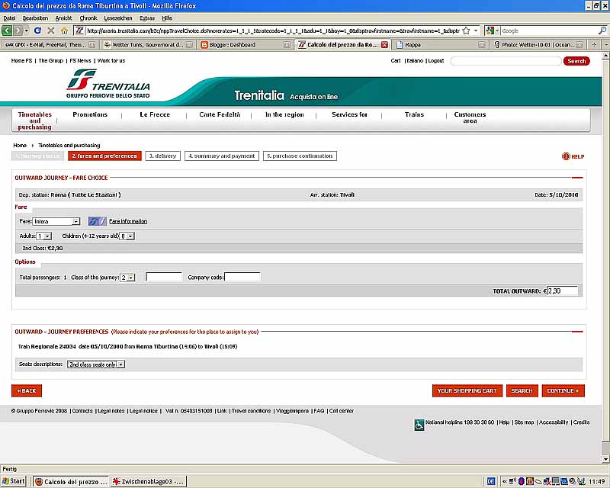The height and width of the screenshot is (488, 610).
Task: Open Windows Start menu
Action: pos(14,481)
